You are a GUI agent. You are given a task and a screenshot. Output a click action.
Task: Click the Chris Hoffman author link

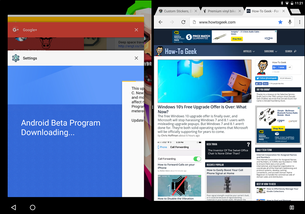pyautogui.click(x=169, y=135)
